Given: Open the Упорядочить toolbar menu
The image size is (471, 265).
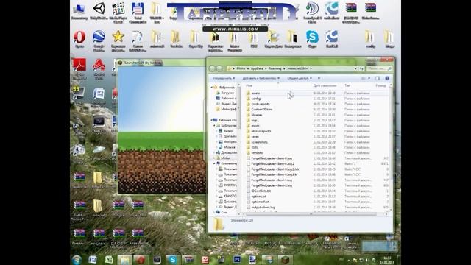Looking at the screenshot, I should 224,78.
